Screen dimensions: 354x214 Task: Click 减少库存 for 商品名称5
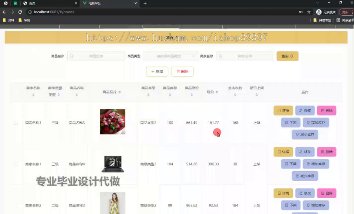(305, 134)
